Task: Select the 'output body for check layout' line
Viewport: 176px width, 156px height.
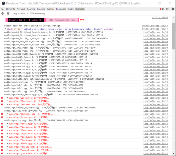Action: [x=32, y=26]
